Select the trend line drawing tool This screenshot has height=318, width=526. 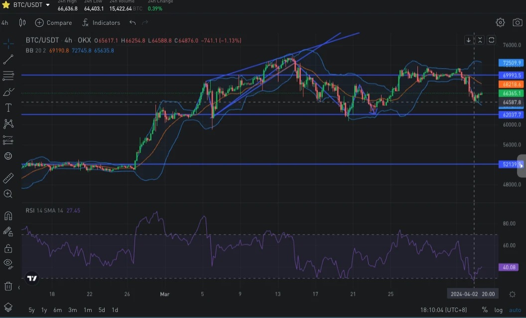[x=8, y=59]
